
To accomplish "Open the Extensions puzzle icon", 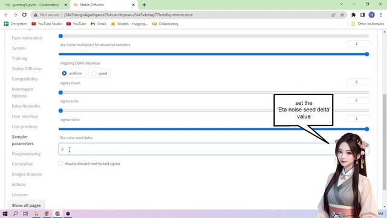I will [353, 15].
